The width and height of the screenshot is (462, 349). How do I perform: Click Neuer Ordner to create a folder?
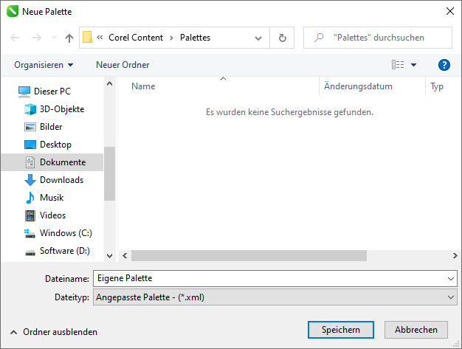tap(123, 65)
